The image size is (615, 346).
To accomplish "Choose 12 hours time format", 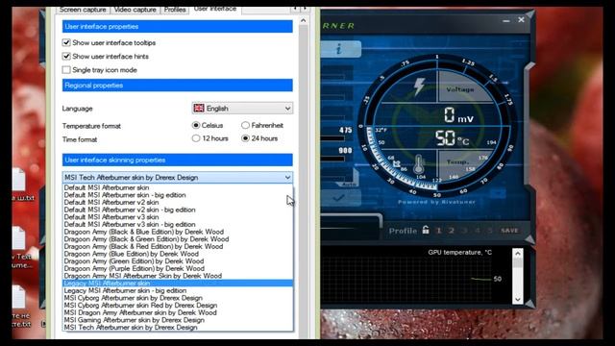I will coord(196,138).
